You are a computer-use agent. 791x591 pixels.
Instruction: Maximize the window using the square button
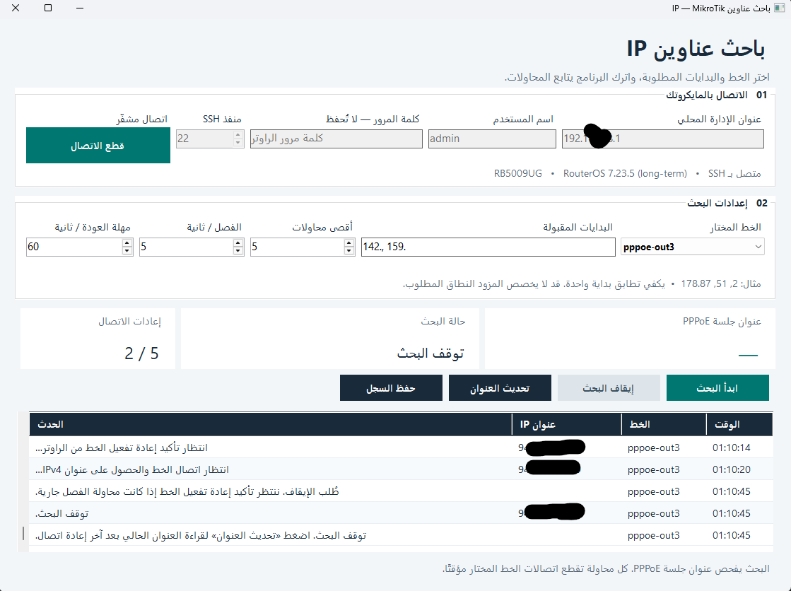pyautogui.click(x=48, y=8)
